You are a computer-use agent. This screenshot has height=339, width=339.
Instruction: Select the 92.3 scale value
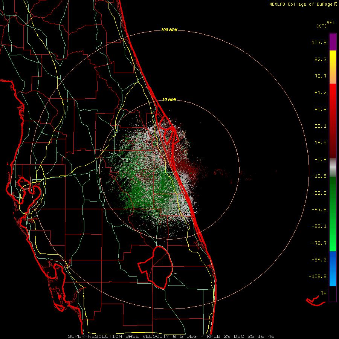tap(321, 59)
